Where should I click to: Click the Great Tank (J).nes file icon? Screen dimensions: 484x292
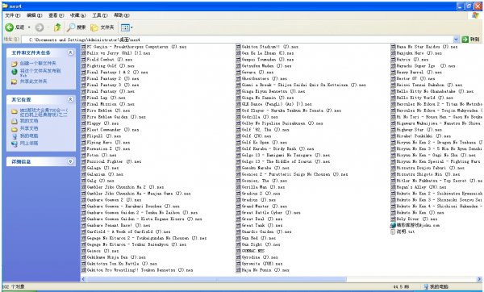click(x=238, y=225)
